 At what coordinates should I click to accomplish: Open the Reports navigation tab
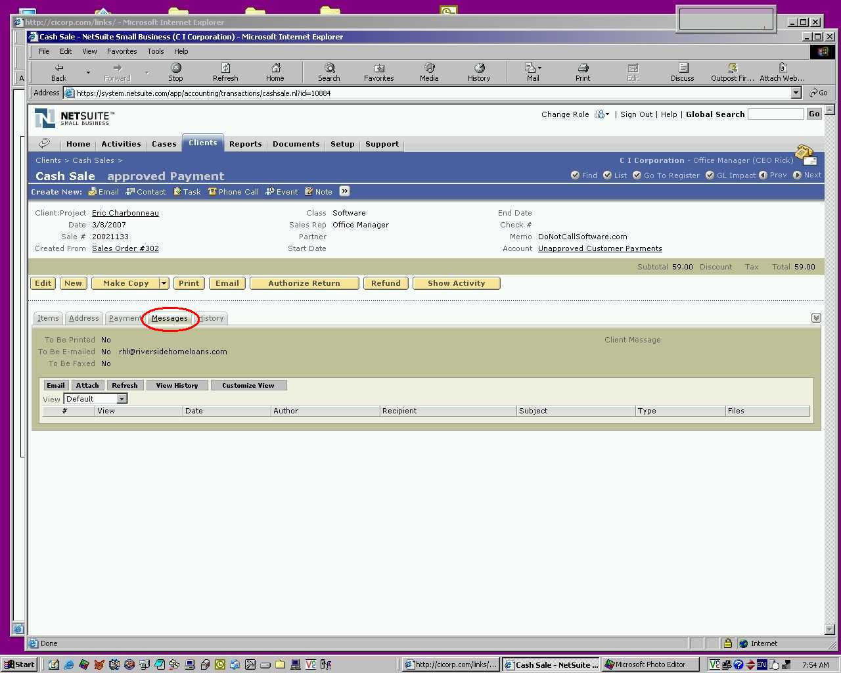[x=245, y=144]
